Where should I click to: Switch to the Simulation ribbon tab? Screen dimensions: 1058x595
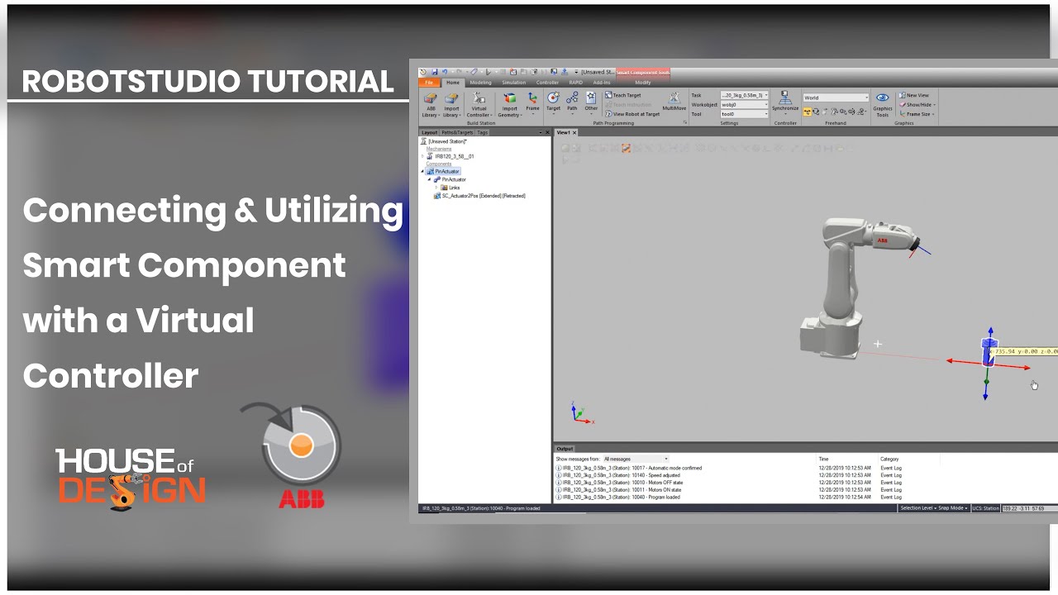(x=513, y=83)
